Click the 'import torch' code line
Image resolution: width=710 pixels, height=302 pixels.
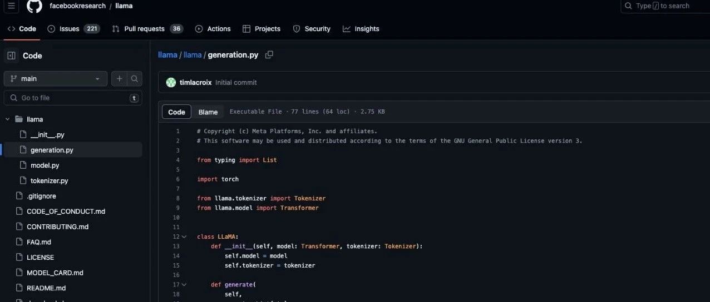click(218, 179)
